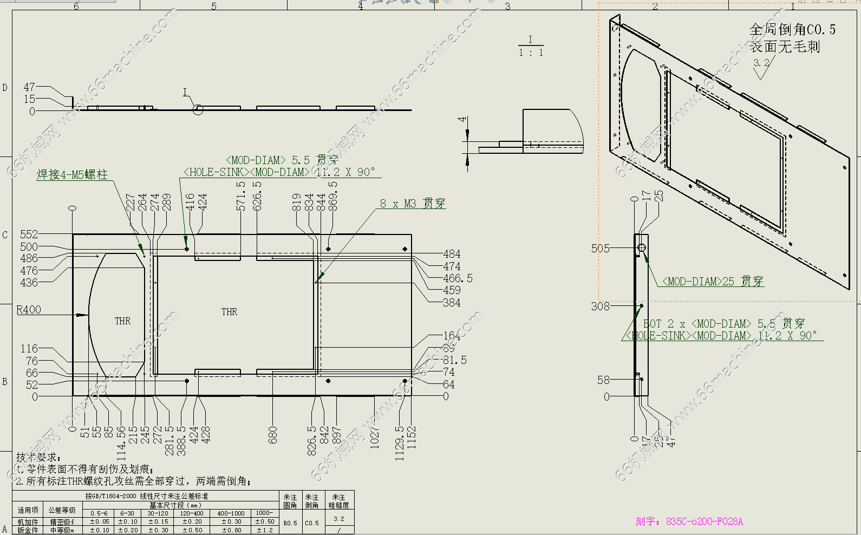The image size is (861, 535).
Task: Click the 505 dimension on the side view
Action: (x=600, y=249)
